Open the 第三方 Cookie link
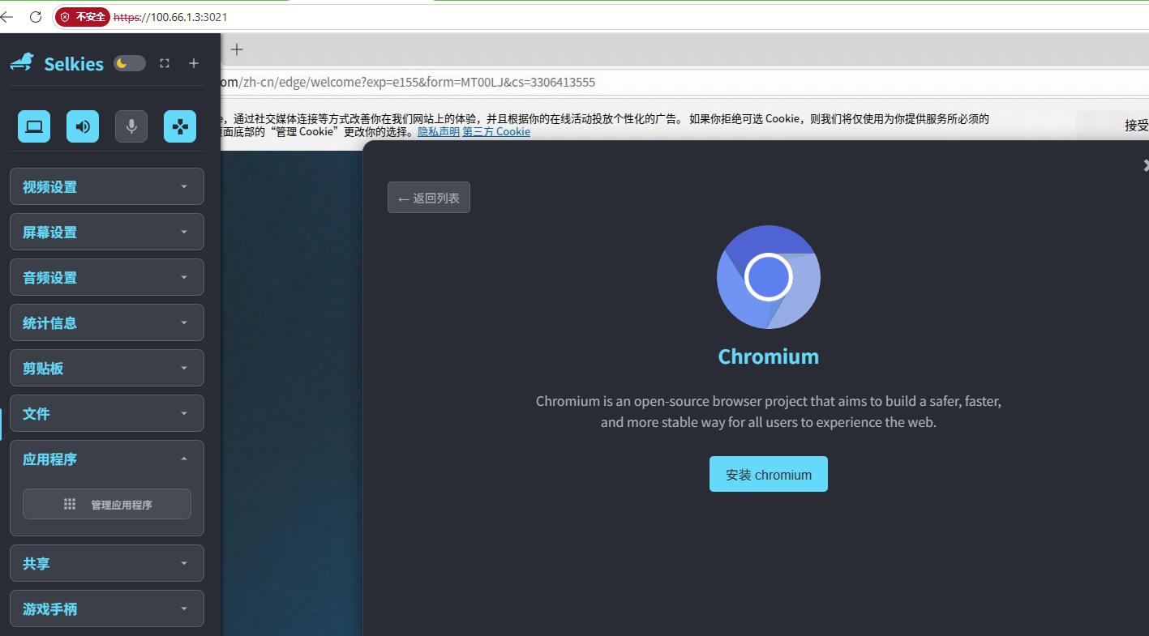 pos(496,131)
